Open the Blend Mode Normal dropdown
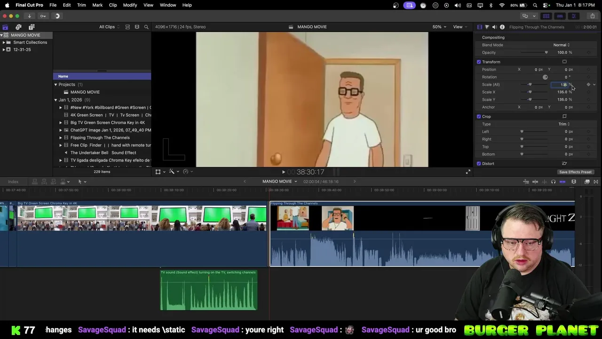Screen dimensions: 602x339 (x=561, y=45)
